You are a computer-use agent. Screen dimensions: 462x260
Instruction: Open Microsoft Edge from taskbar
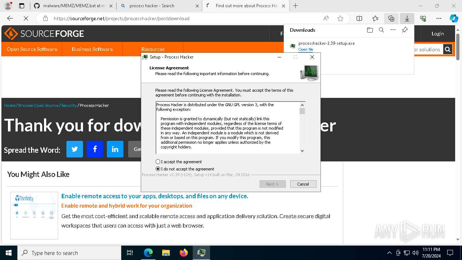click(148, 253)
